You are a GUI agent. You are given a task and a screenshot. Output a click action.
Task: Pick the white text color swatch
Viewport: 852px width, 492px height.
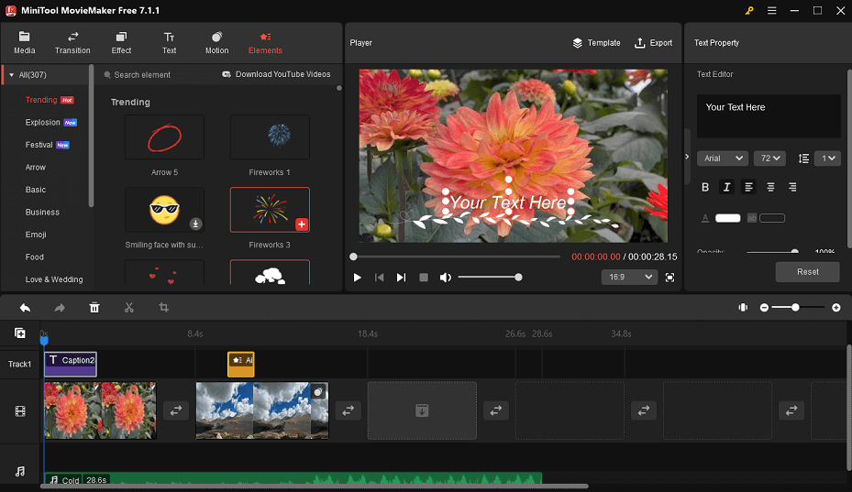click(x=727, y=218)
